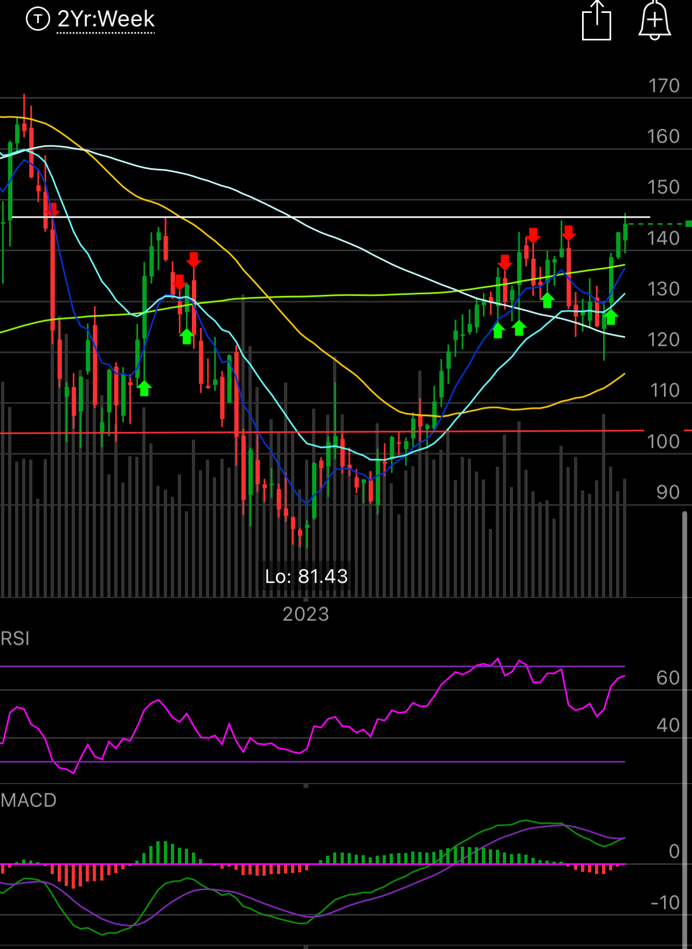This screenshot has width=692, height=949.
Task: Tap the 2023 date axis label
Action: (x=306, y=614)
